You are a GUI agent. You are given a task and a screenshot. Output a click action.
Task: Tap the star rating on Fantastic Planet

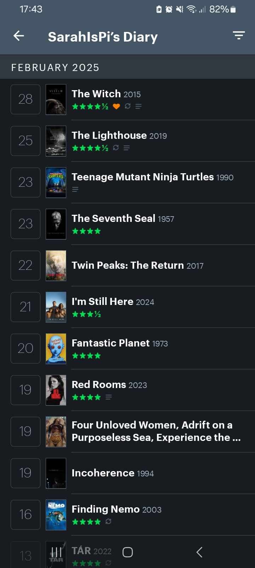[86, 356]
